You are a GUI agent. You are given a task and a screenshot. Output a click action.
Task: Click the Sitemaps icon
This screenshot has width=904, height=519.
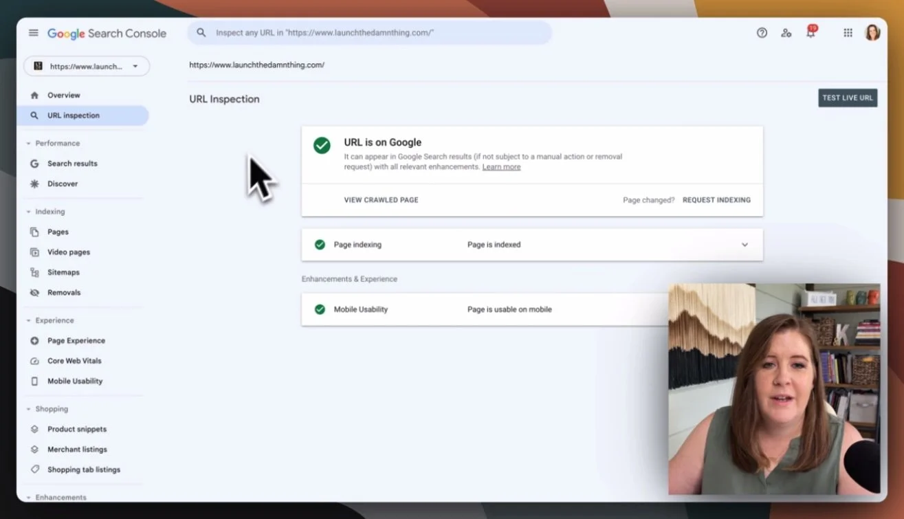tap(34, 272)
